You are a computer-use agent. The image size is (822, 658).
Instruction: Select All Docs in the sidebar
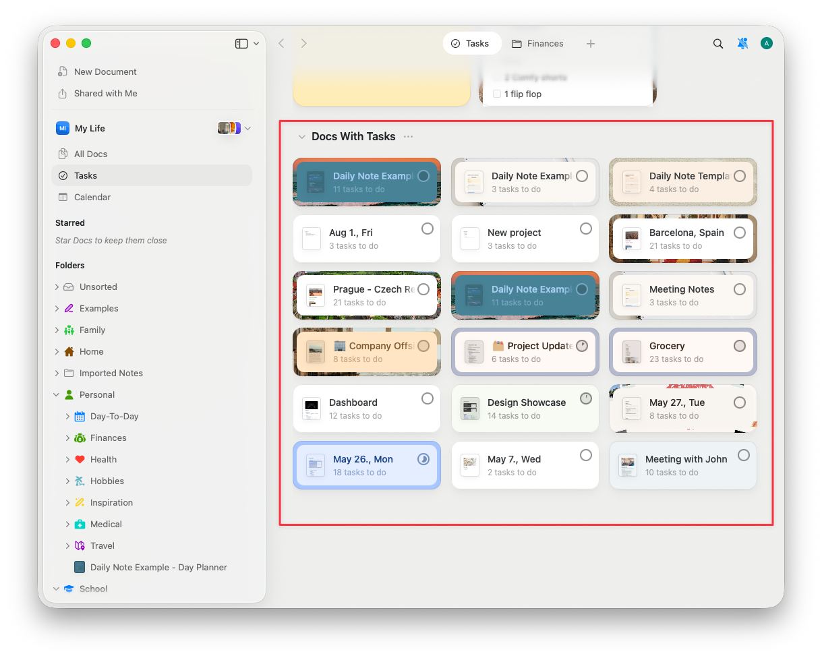click(90, 154)
